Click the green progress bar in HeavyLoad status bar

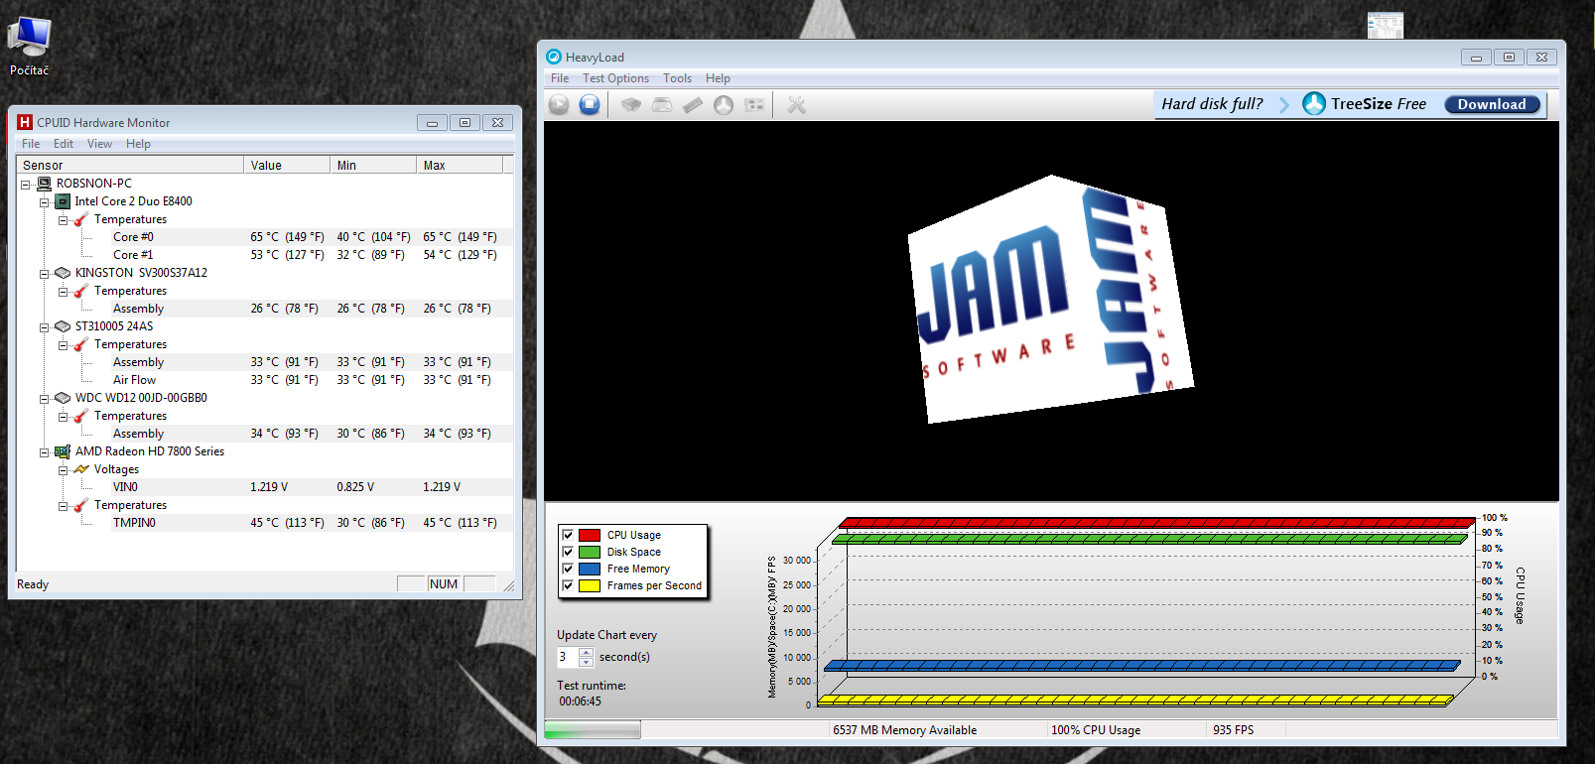click(593, 730)
